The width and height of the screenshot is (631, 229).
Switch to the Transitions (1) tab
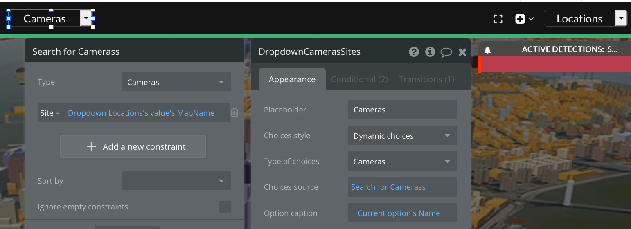point(426,79)
